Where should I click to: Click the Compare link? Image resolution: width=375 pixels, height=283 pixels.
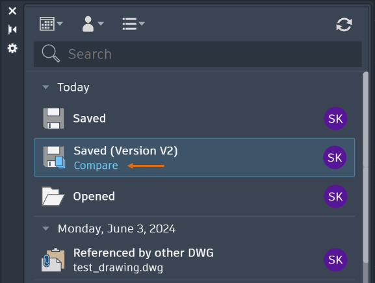click(96, 166)
